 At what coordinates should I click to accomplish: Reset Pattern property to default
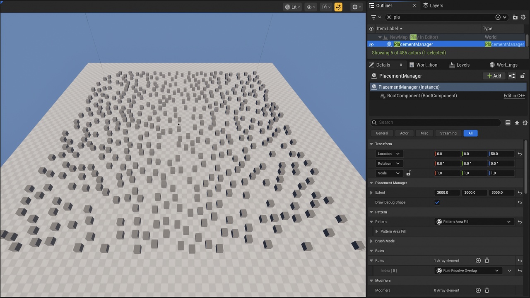[520, 221]
